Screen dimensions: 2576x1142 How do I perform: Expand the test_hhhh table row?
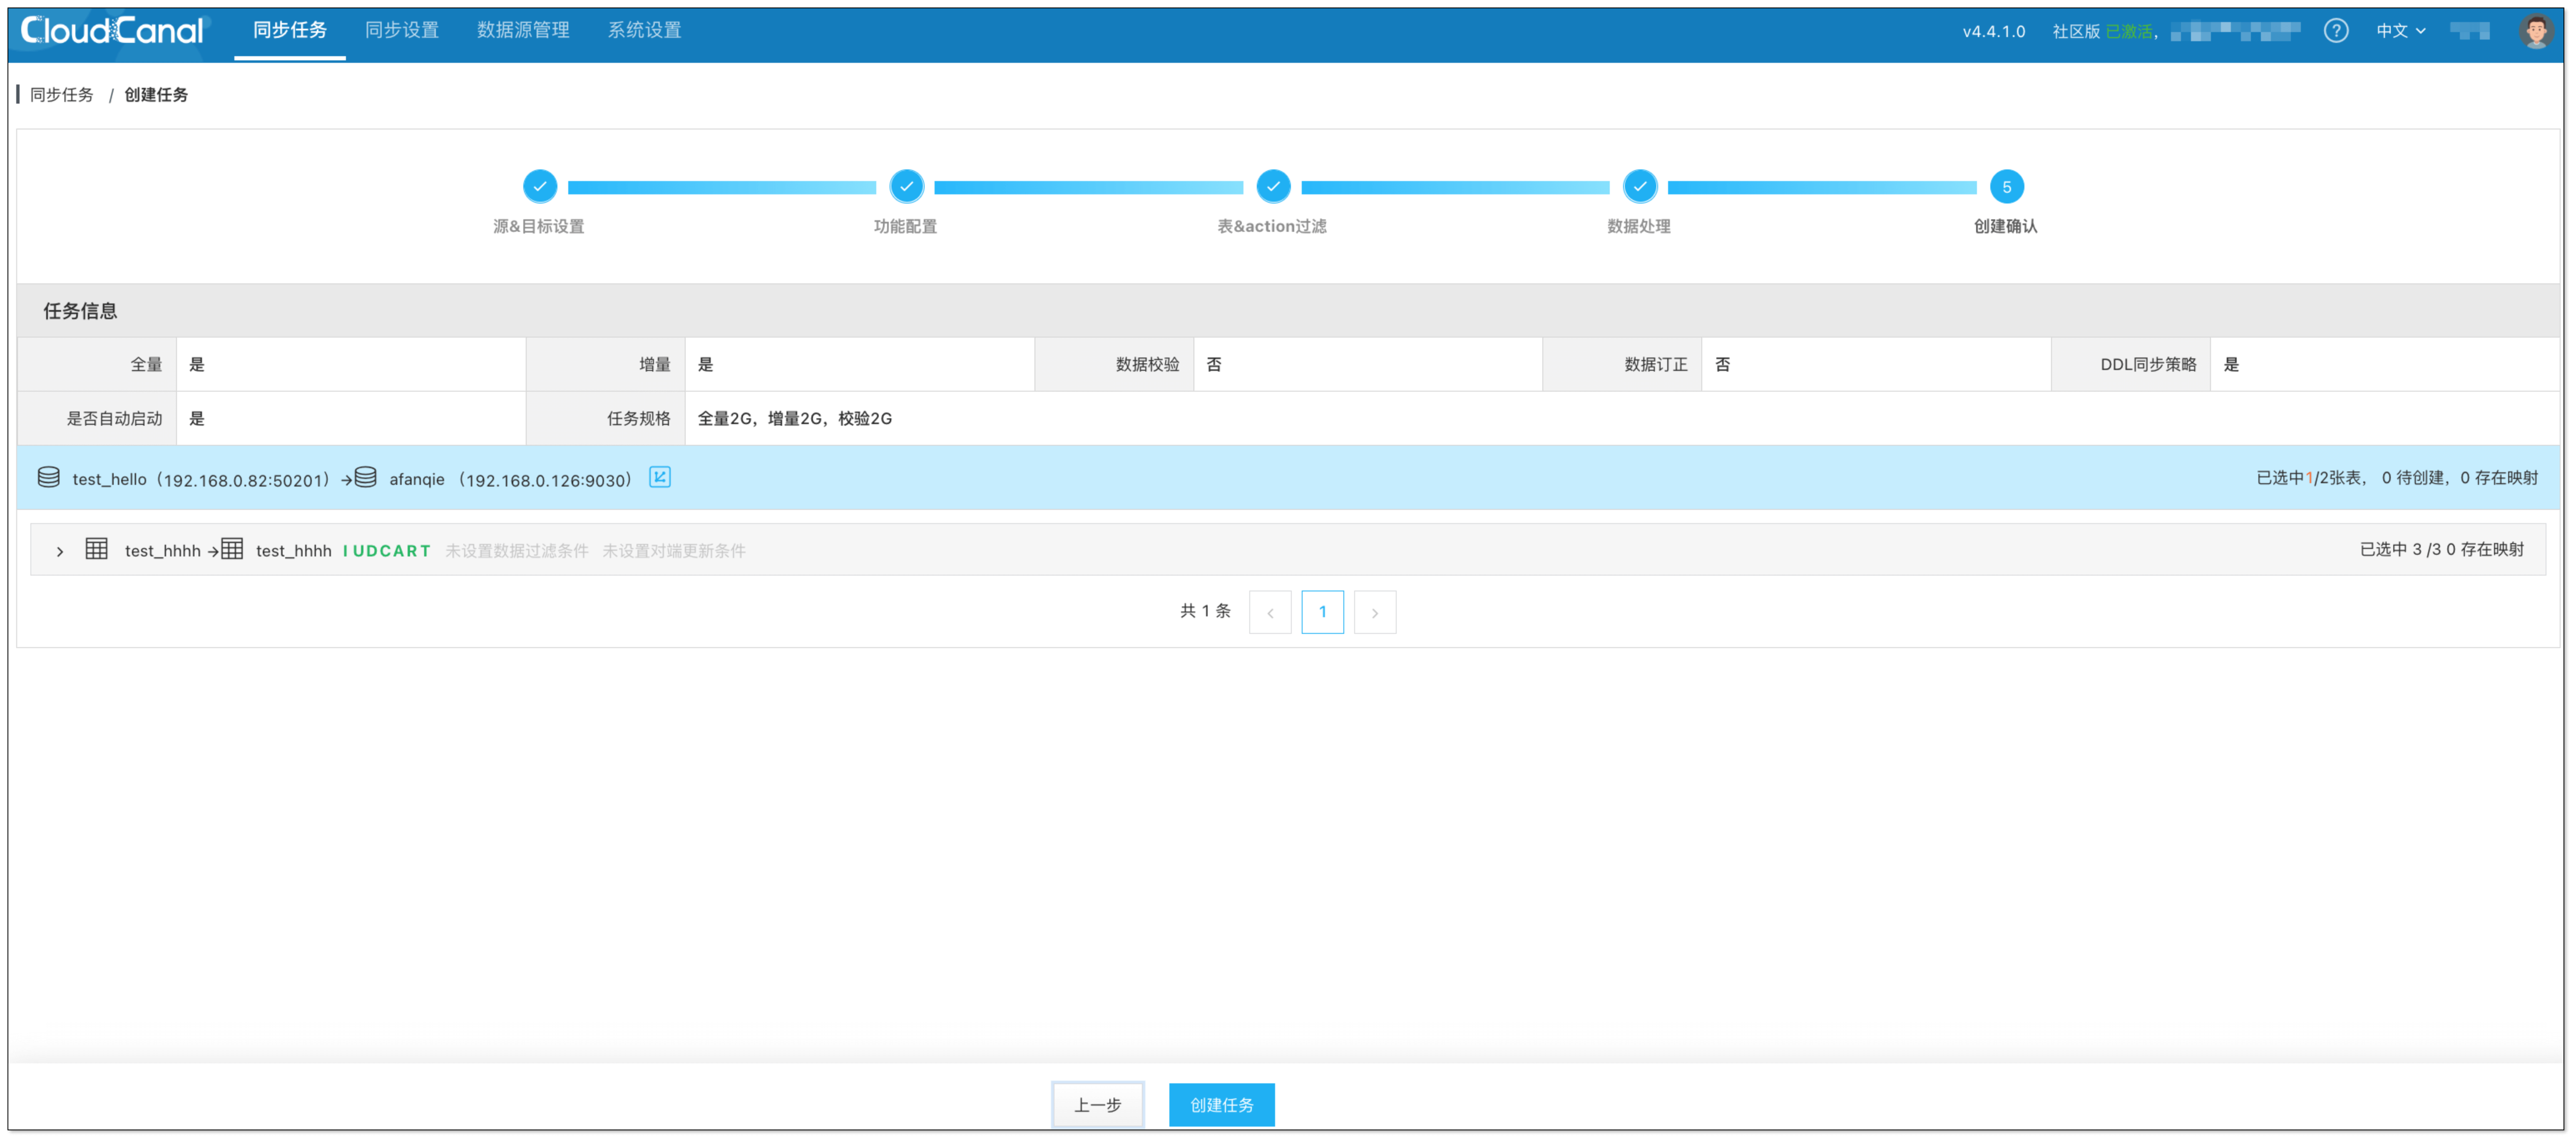coord(60,551)
